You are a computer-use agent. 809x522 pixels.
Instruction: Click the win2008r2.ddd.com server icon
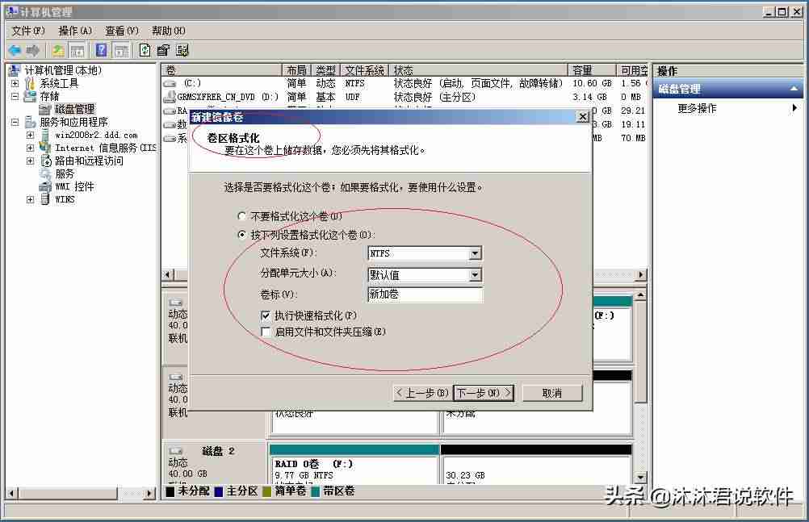(45, 136)
